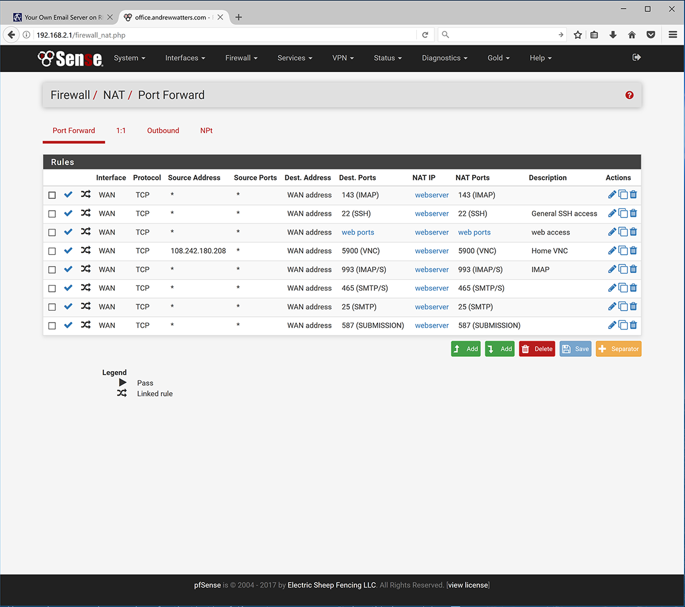Open the red help icon for Port Forward

(630, 95)
